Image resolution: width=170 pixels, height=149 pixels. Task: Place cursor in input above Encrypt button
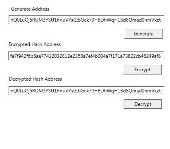[86, 56]
